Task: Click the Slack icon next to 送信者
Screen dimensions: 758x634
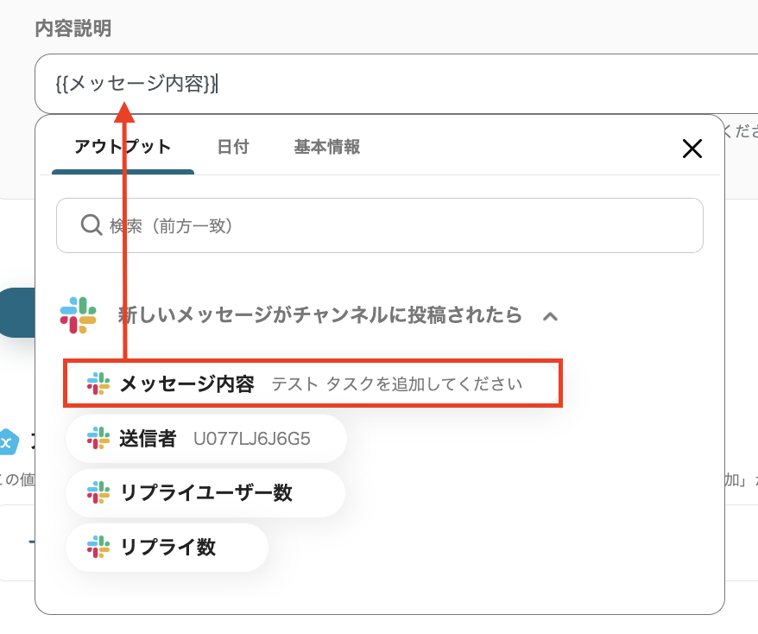Action: point(98,439)
